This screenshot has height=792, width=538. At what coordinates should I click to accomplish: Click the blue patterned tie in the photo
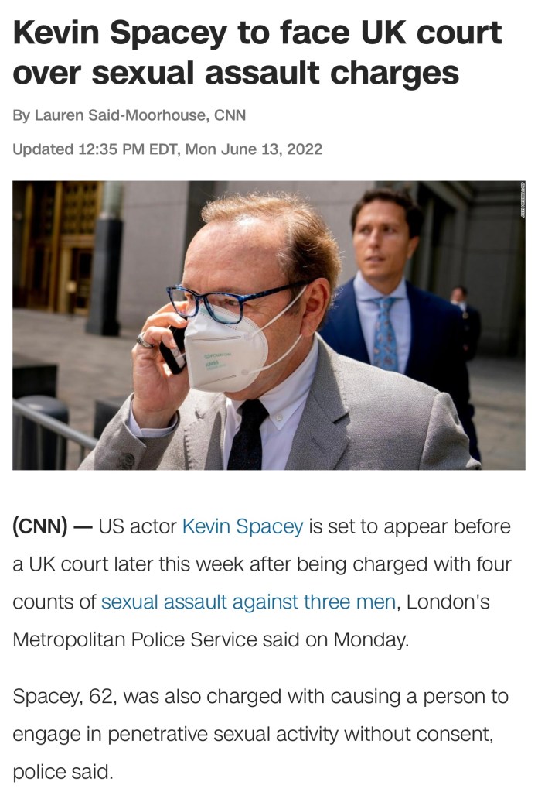(x=385, y=334)
